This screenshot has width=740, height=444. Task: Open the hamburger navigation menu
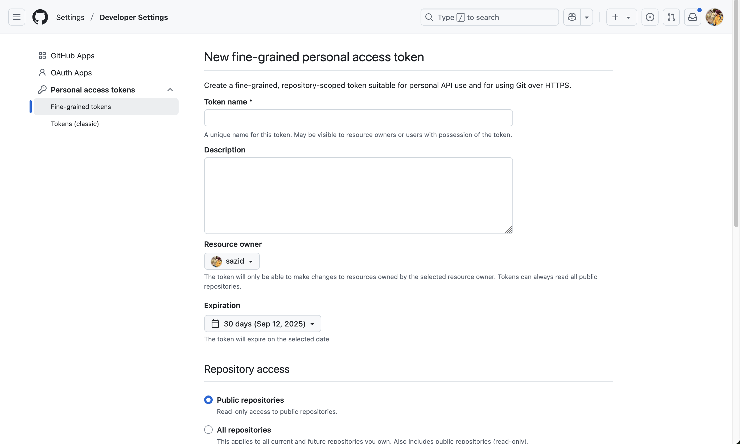coord(17,17)
